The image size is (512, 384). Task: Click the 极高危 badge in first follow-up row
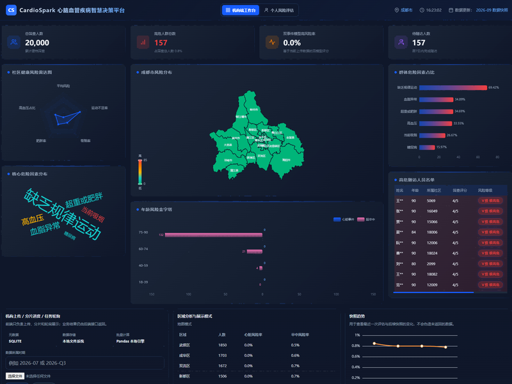click(490, 200)
